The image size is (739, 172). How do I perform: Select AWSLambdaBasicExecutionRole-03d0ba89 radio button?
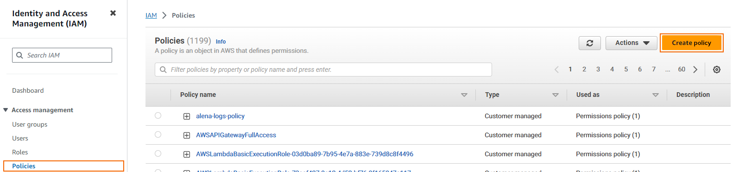coord(158,153)
